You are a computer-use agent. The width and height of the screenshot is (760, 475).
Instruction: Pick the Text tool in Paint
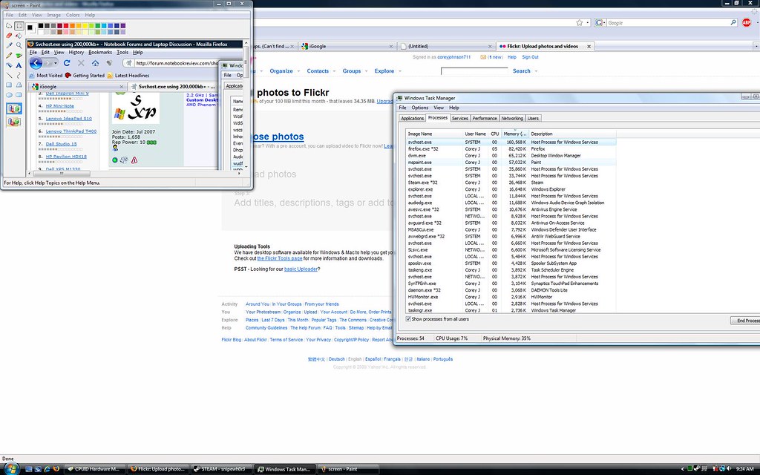(x=19, y=65)
